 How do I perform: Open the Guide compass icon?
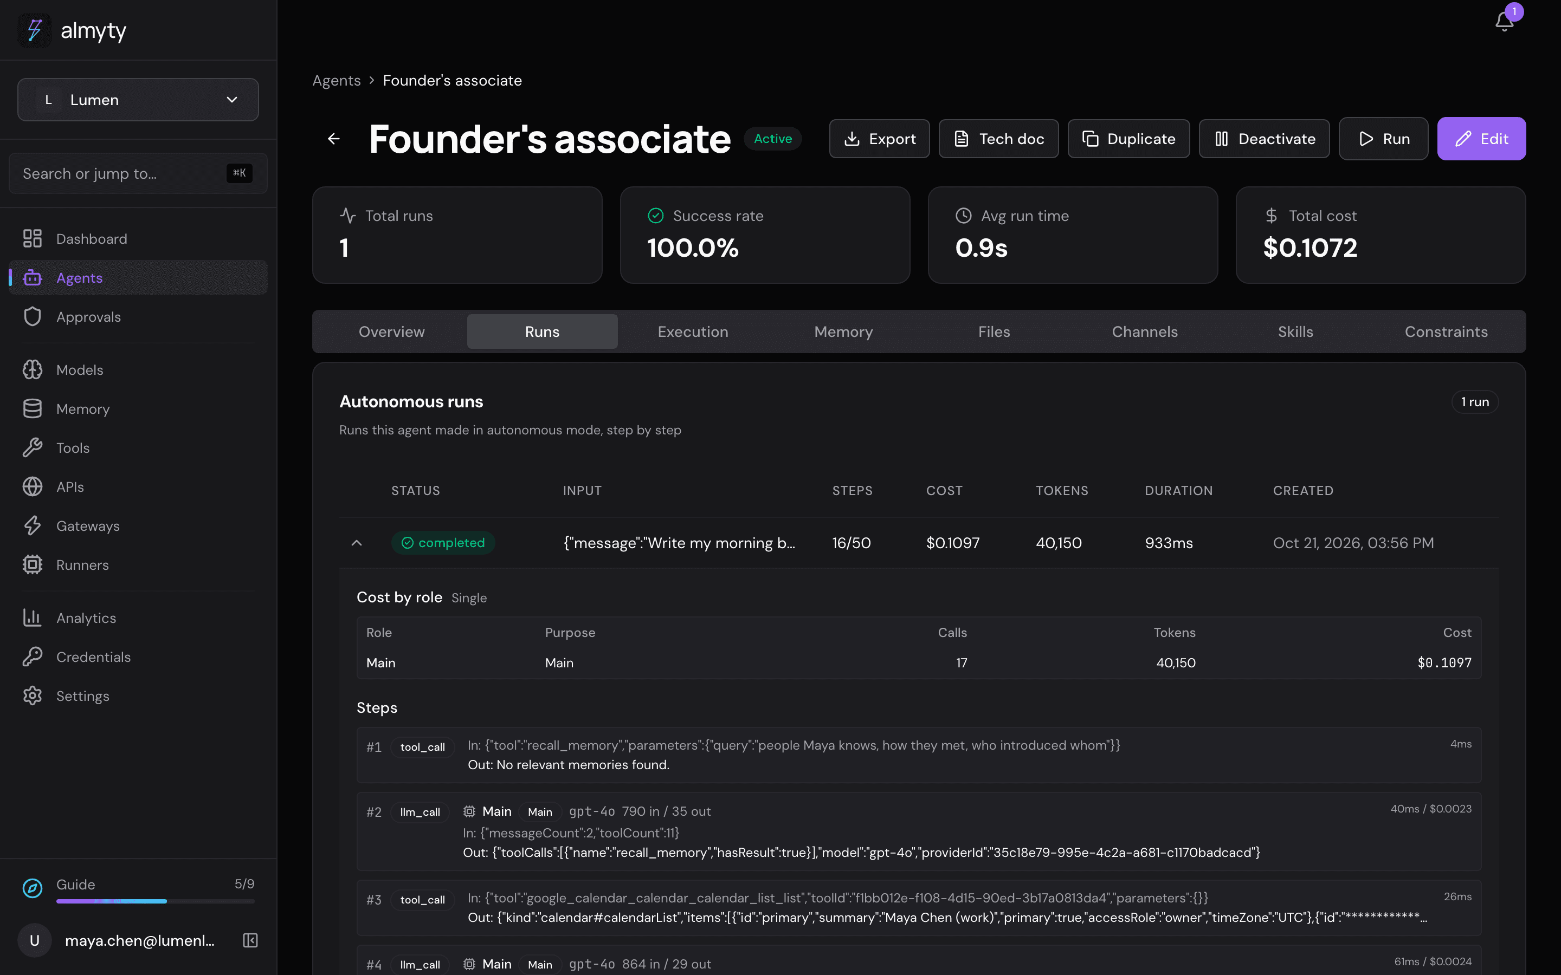[x=33, y=888]
